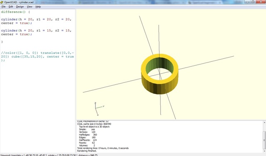The width and height of the screenshot is (266, 156).
Task: Click the OpenSCAD application icon in title bar
Action: click(x=2, y=2)
